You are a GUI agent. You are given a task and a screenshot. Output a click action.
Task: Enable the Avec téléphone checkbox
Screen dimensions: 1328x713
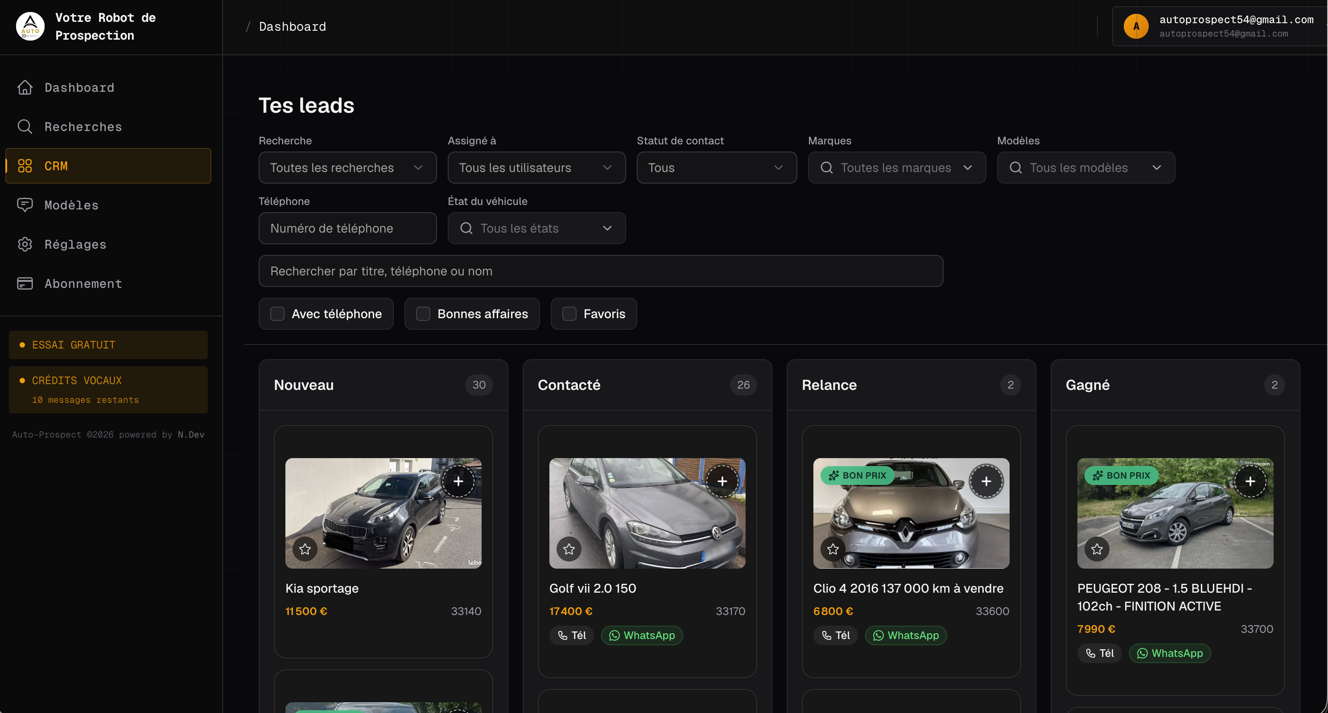pyautogui.click(x=277, y=314)
